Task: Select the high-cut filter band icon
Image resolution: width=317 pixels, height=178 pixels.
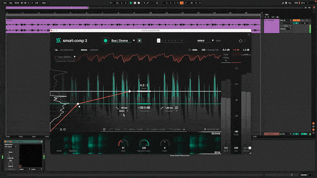Action: coord(171,129)
